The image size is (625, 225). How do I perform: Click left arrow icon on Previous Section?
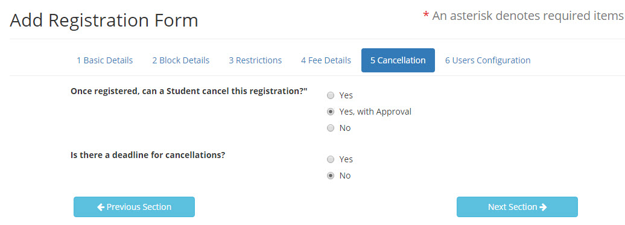coord(101,207)
